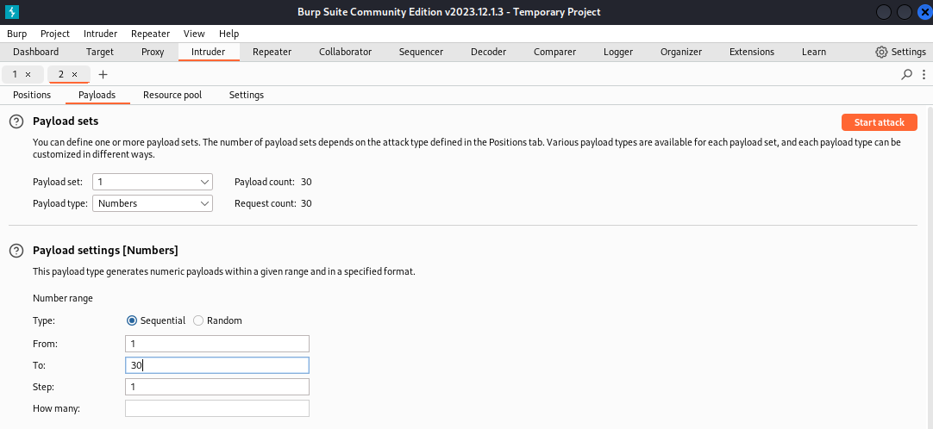Switch to the Organizer tab
933x429 pixels.
click(x=681, y=52)
